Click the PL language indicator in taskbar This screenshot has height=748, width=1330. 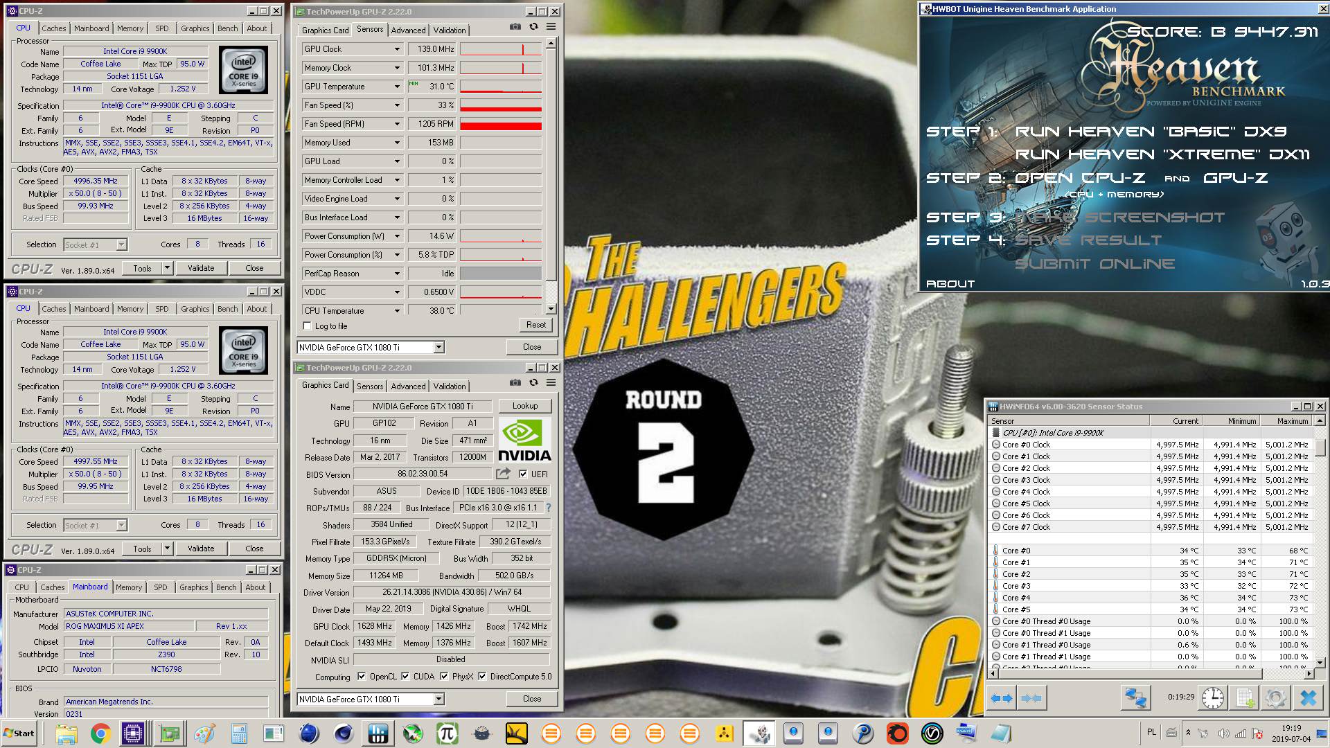click(x=1151, y=732)
